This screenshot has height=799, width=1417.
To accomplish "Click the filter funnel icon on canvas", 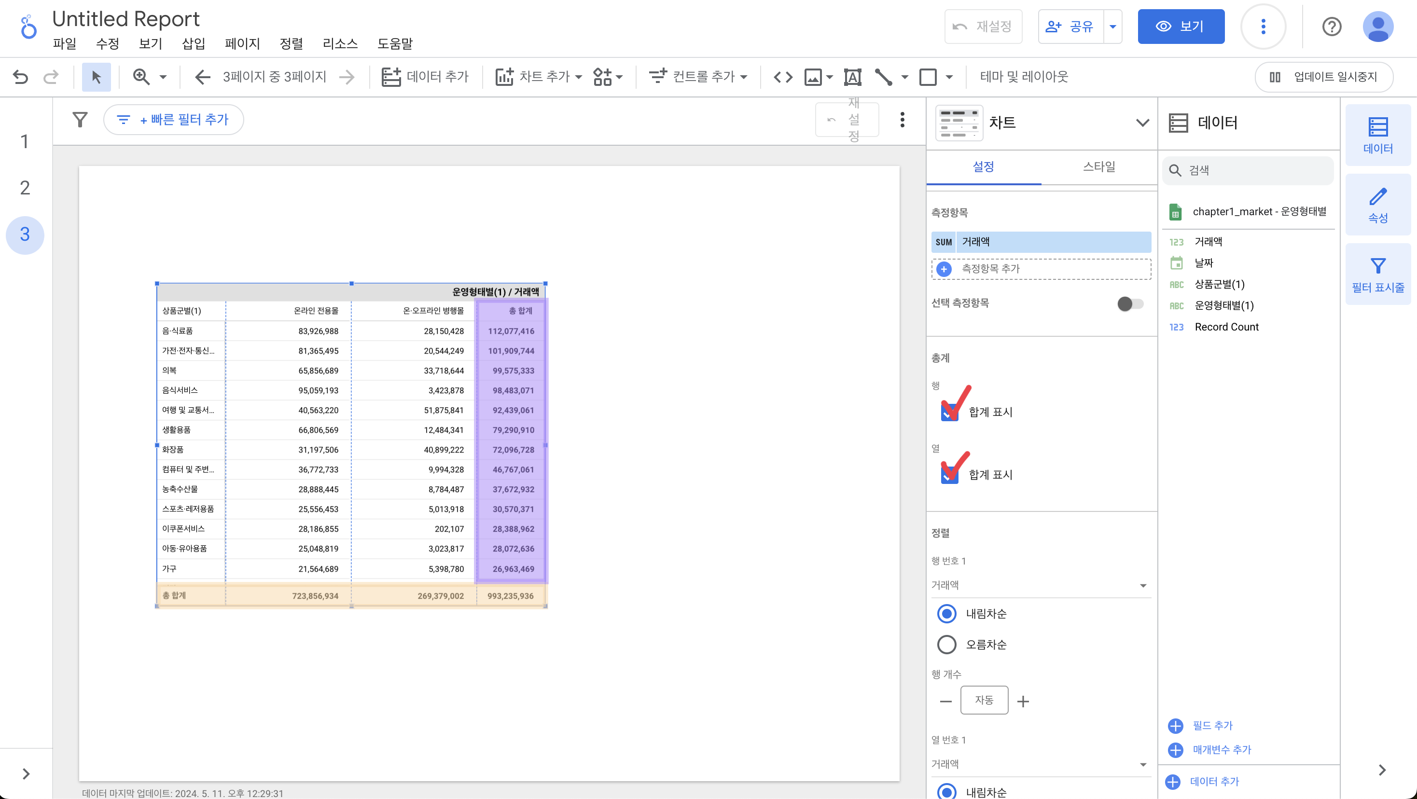I will coord(80,119).
